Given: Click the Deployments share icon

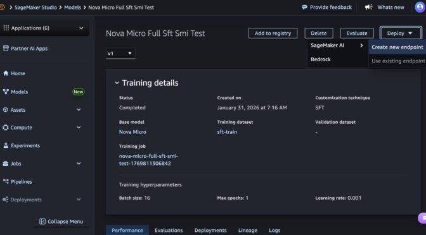Looking at the screenshot, I should [x=6, y=200].
